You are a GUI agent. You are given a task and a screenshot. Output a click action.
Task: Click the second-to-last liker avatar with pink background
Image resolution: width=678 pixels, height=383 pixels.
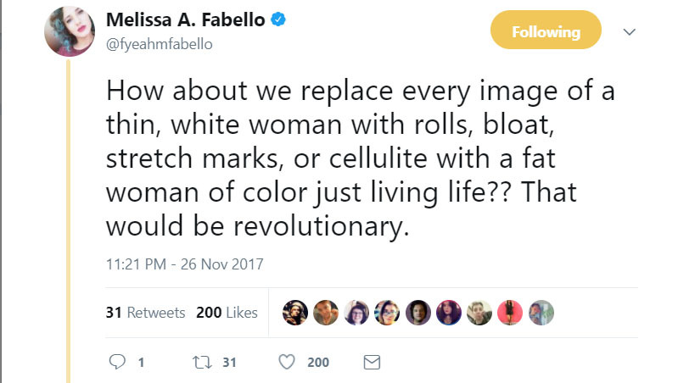pos(511,313)
